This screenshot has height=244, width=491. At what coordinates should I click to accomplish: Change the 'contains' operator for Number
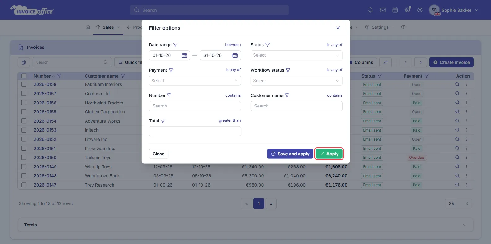233,95
